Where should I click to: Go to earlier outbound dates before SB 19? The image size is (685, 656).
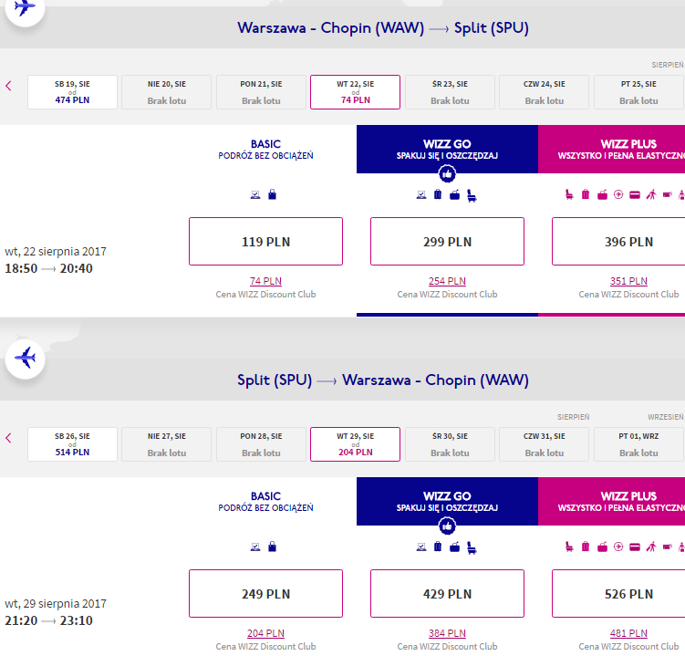8,86
